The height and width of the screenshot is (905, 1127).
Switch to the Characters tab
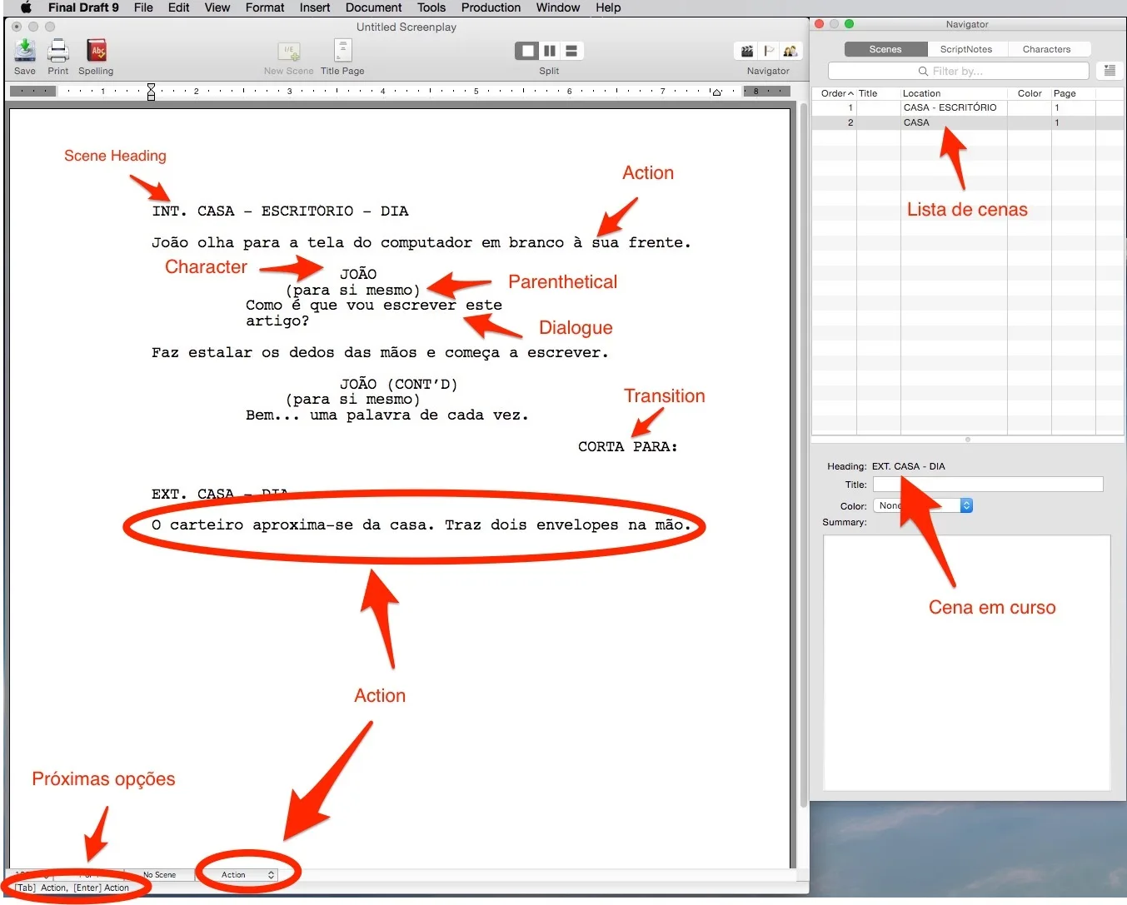[1046, 49]
